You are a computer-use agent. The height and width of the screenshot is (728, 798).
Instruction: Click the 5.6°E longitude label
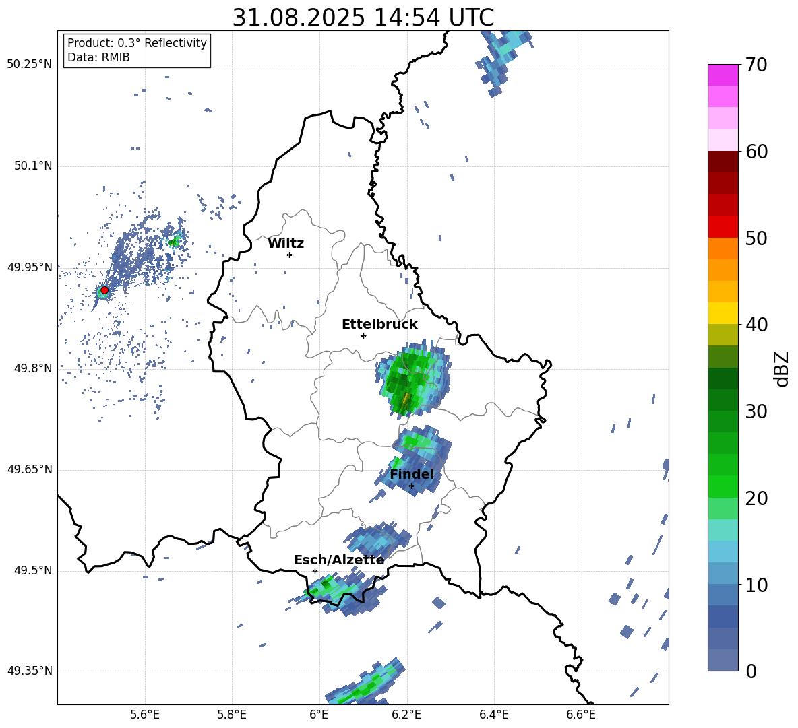point(145,715)
